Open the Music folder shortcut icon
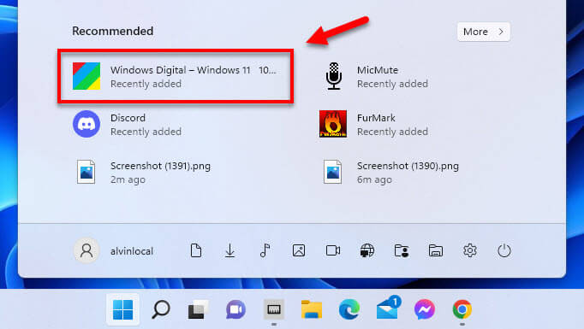This screenshot has height=329, width=584. click(x=265, y=250)
